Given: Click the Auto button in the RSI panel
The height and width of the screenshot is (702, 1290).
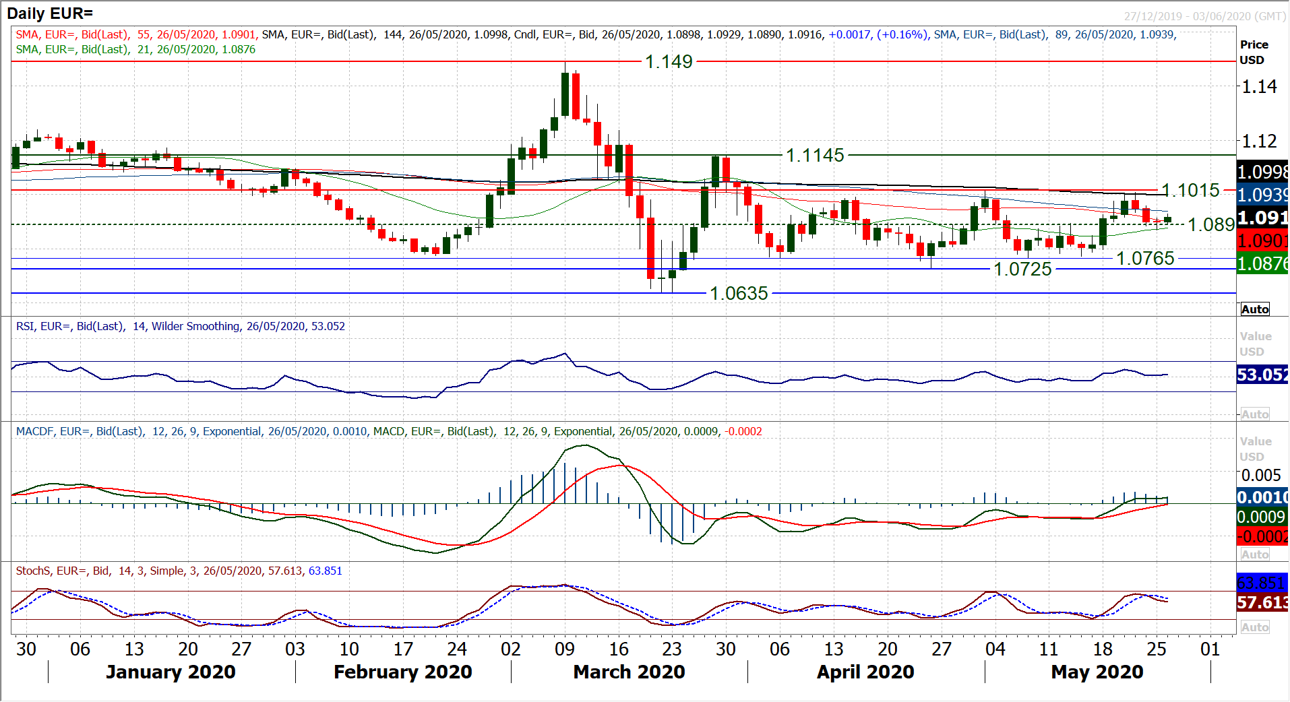Looking at the screenshot, I should [x=1254, y=414].
